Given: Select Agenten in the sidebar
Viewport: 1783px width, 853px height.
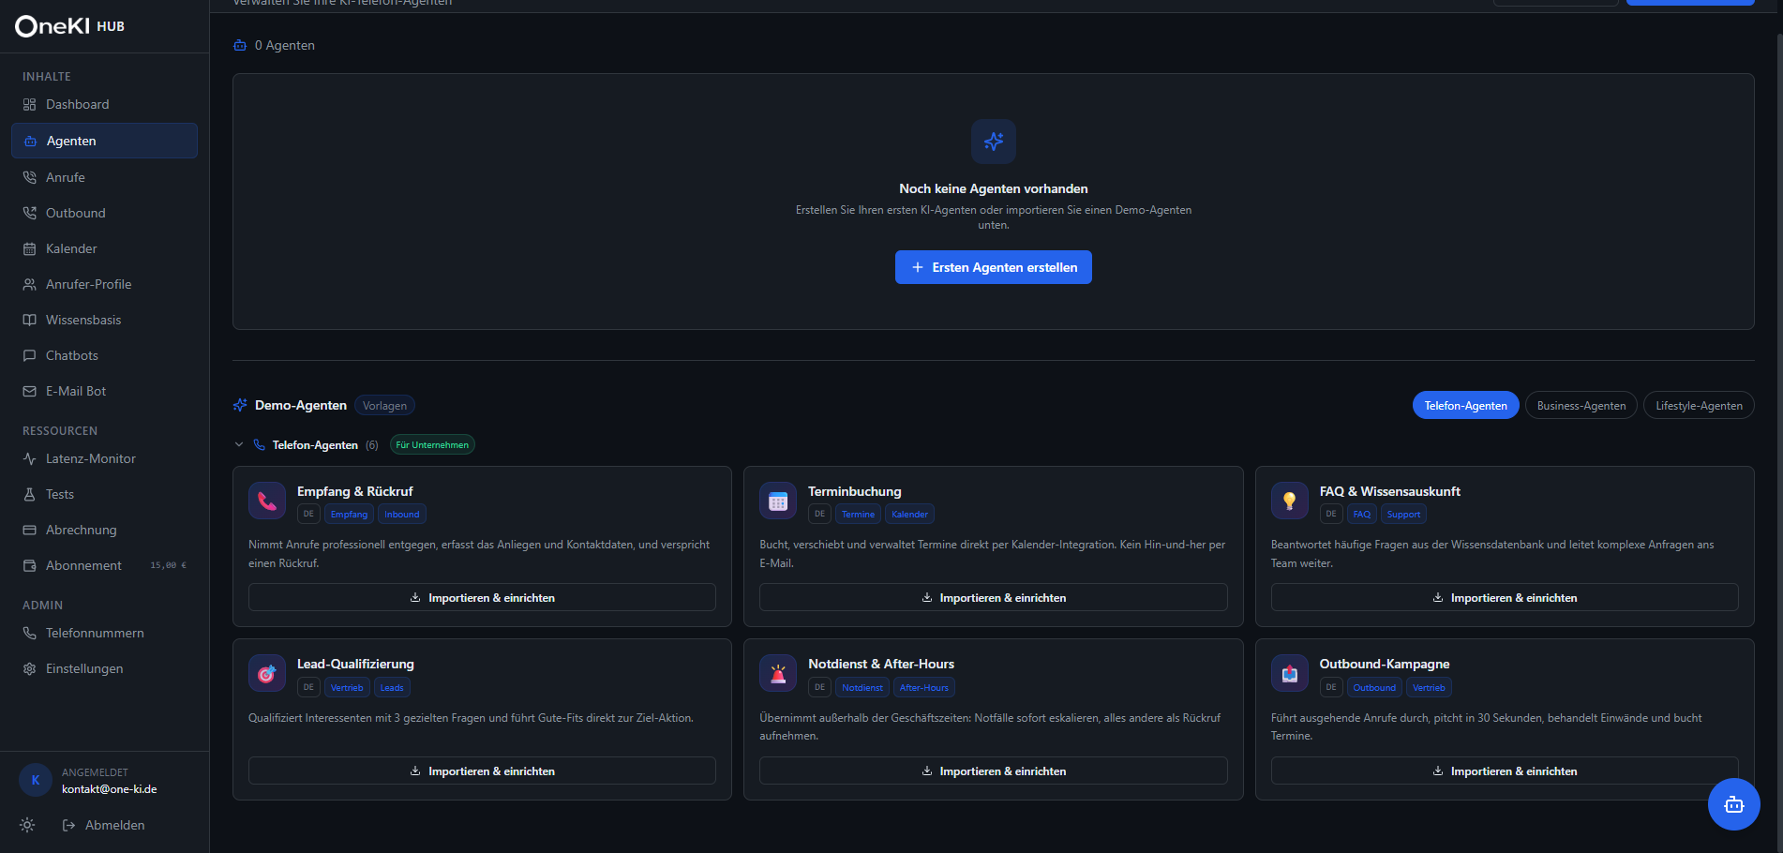Looking at the screenshot, I should click(104, 141).
